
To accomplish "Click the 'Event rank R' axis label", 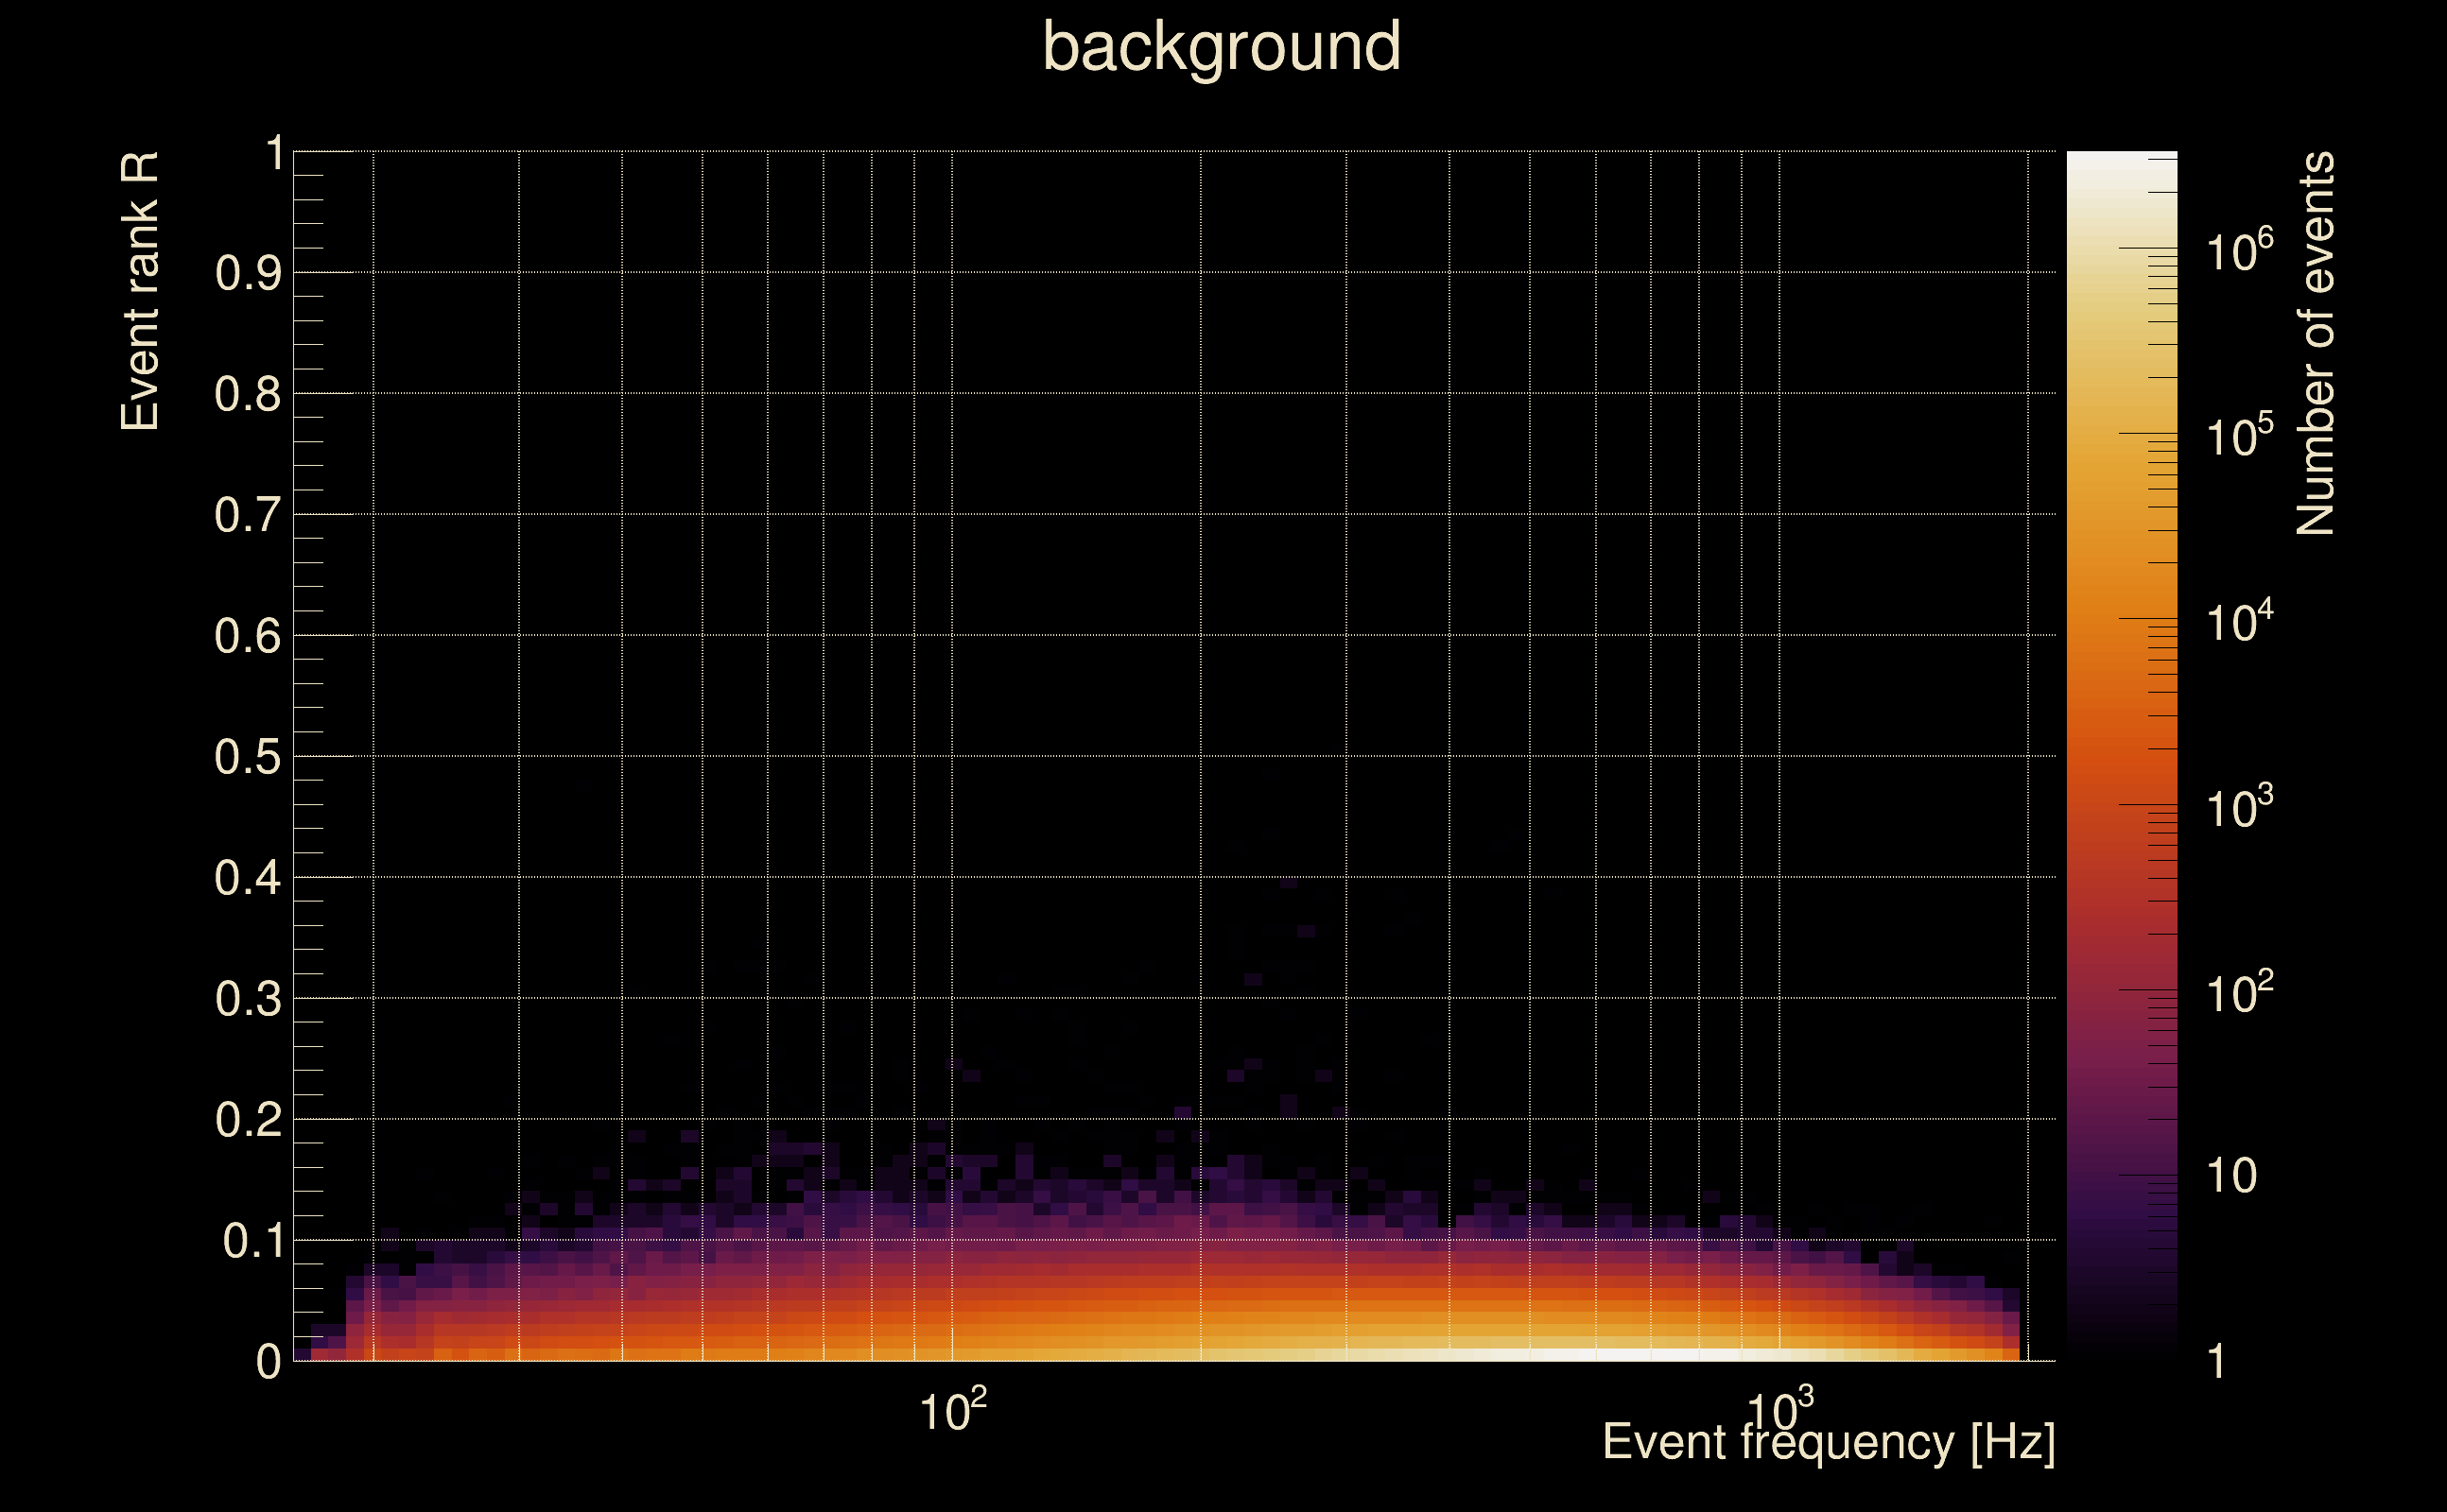I will (x=140, y=291).
